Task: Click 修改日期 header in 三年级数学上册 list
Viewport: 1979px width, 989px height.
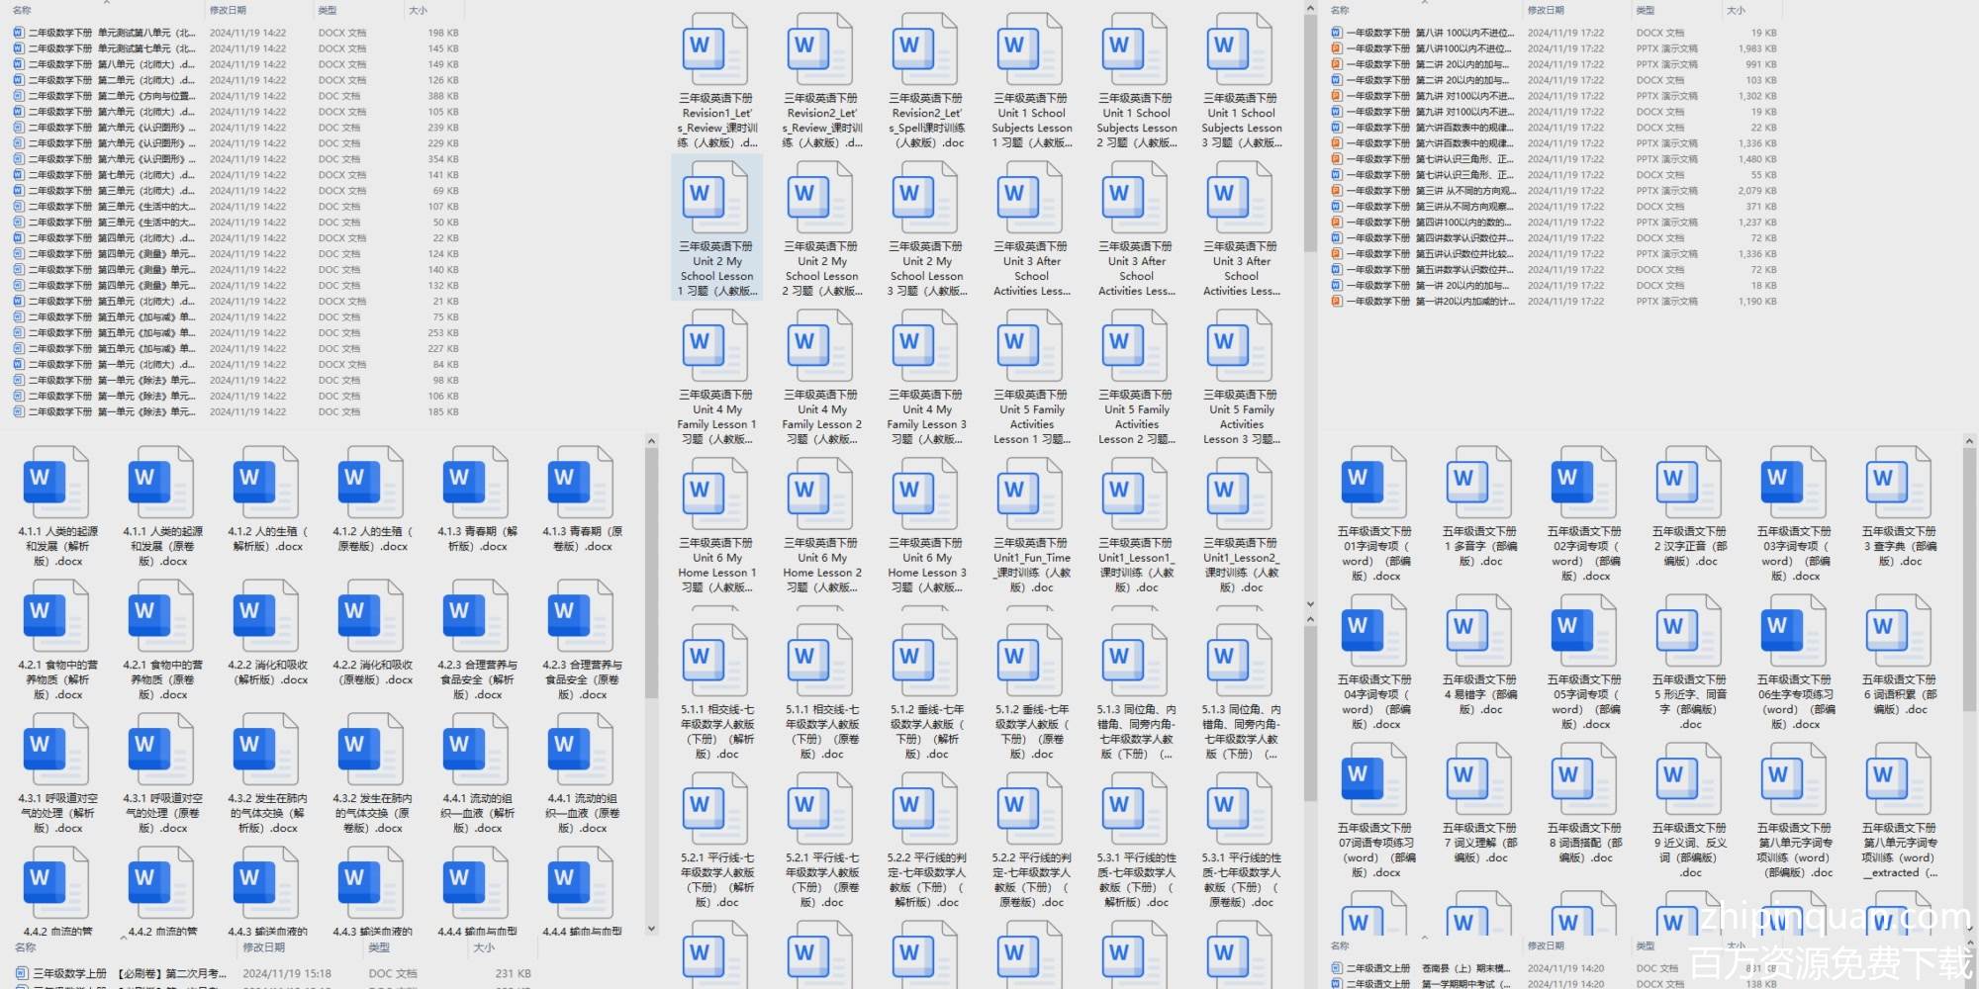Action: tap(262, 947)
